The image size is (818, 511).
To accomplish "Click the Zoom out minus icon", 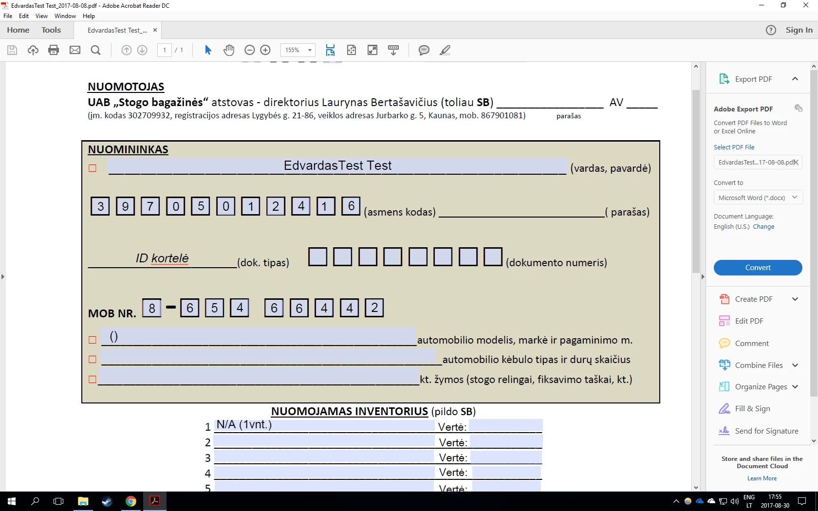I will 249,50.
